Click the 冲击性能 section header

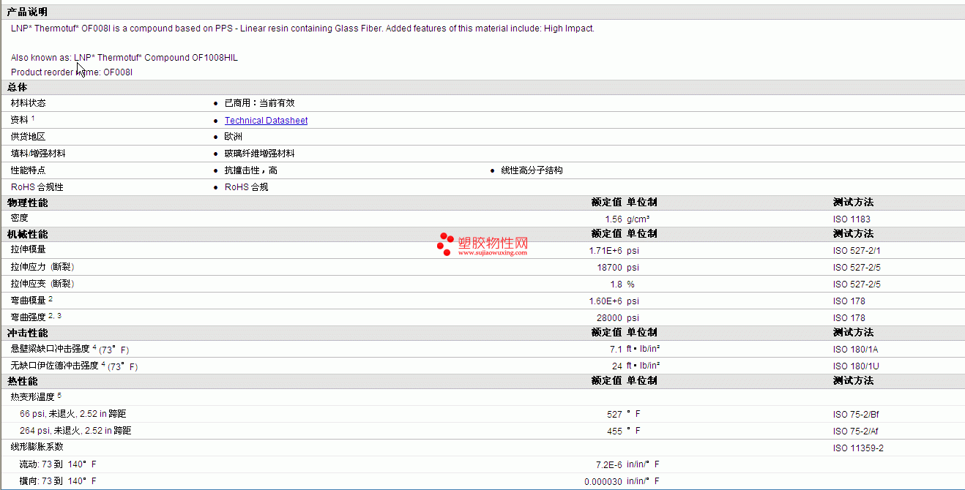pyautogui.click(x=27, y=333)
